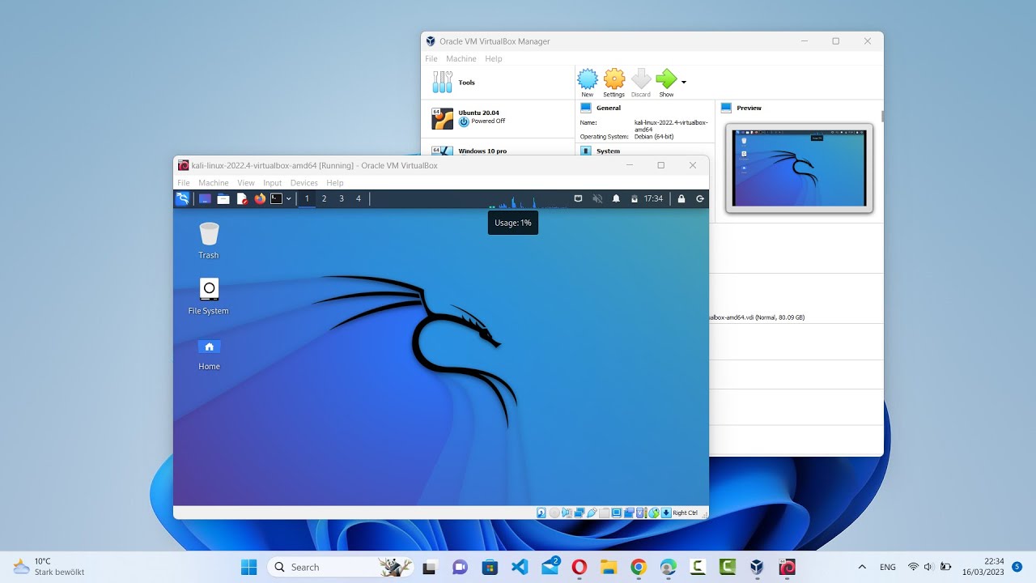Lock the Kali screen with padlock icon
Viewport: 1036px width, 583px height.
681,198
